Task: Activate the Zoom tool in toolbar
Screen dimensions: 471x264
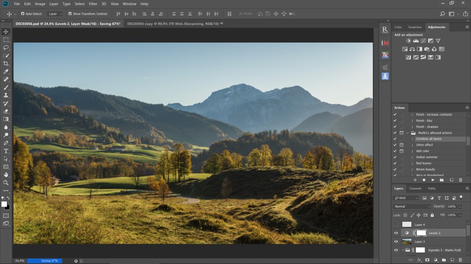Action: (x=6, y=182)
